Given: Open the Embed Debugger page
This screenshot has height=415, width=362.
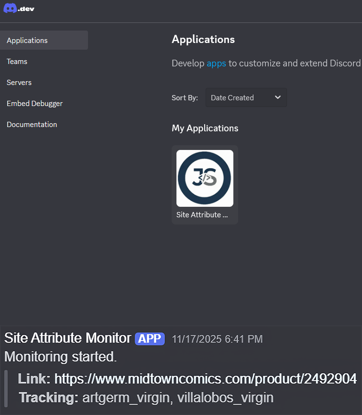Looking at the screenshot, I should point(35,104).
